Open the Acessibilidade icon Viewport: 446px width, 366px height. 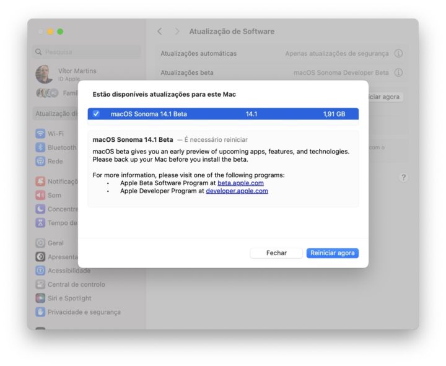40,271
